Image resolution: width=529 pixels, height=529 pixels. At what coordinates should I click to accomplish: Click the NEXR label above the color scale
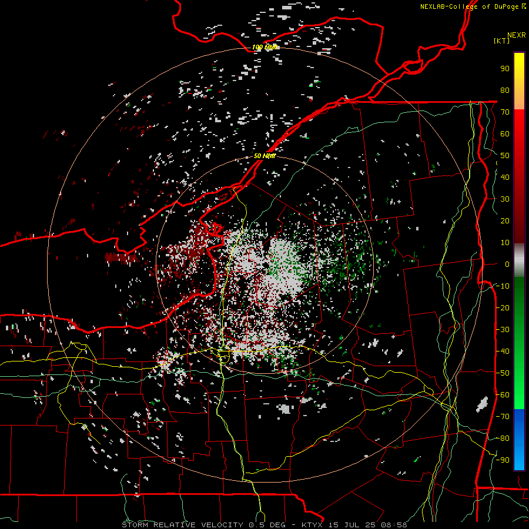pyautogui.click(x=516, y=35)
